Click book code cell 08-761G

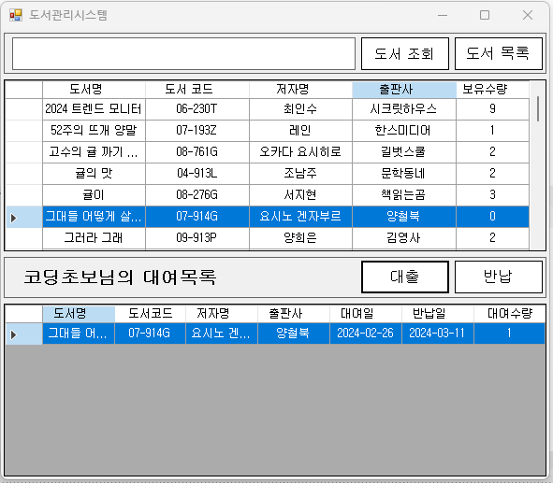click(197, 152)
